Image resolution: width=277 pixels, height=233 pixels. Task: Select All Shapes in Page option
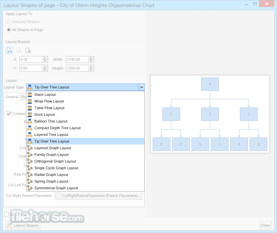[8, 30]
